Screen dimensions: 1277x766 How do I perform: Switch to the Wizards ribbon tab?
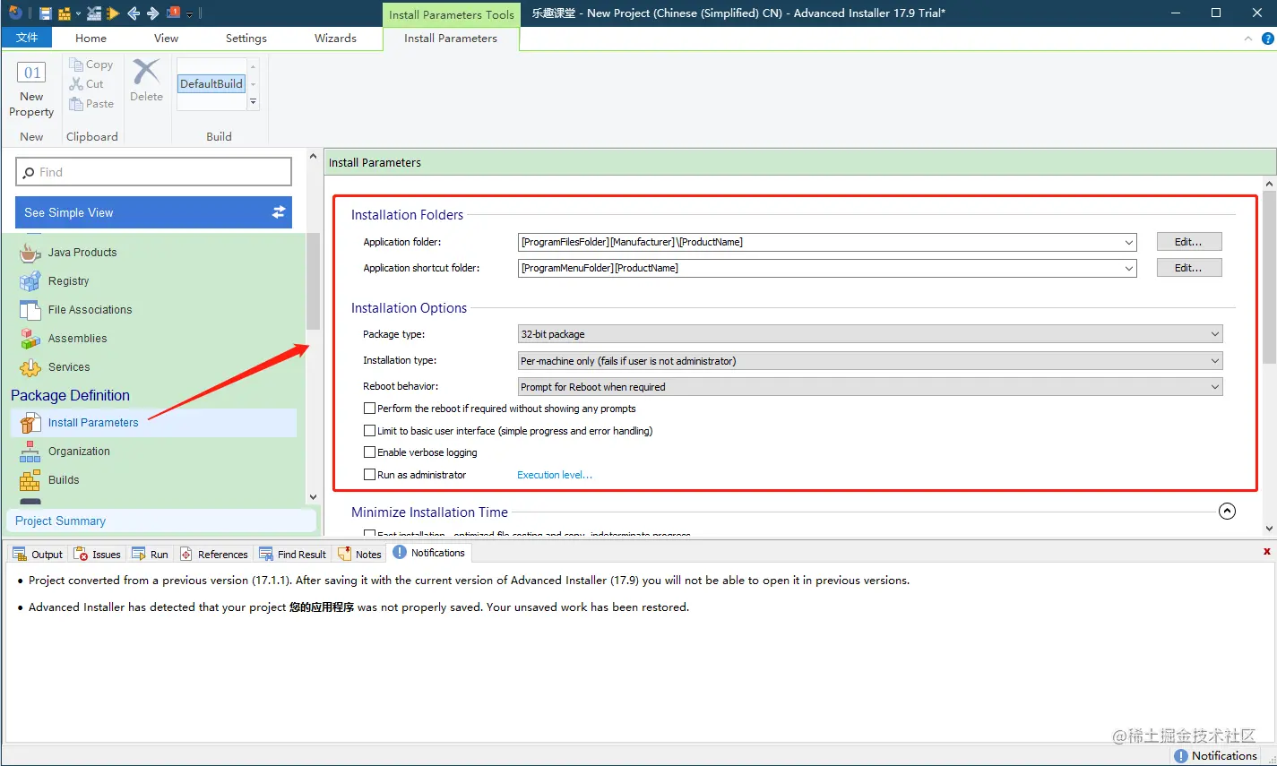335,39
